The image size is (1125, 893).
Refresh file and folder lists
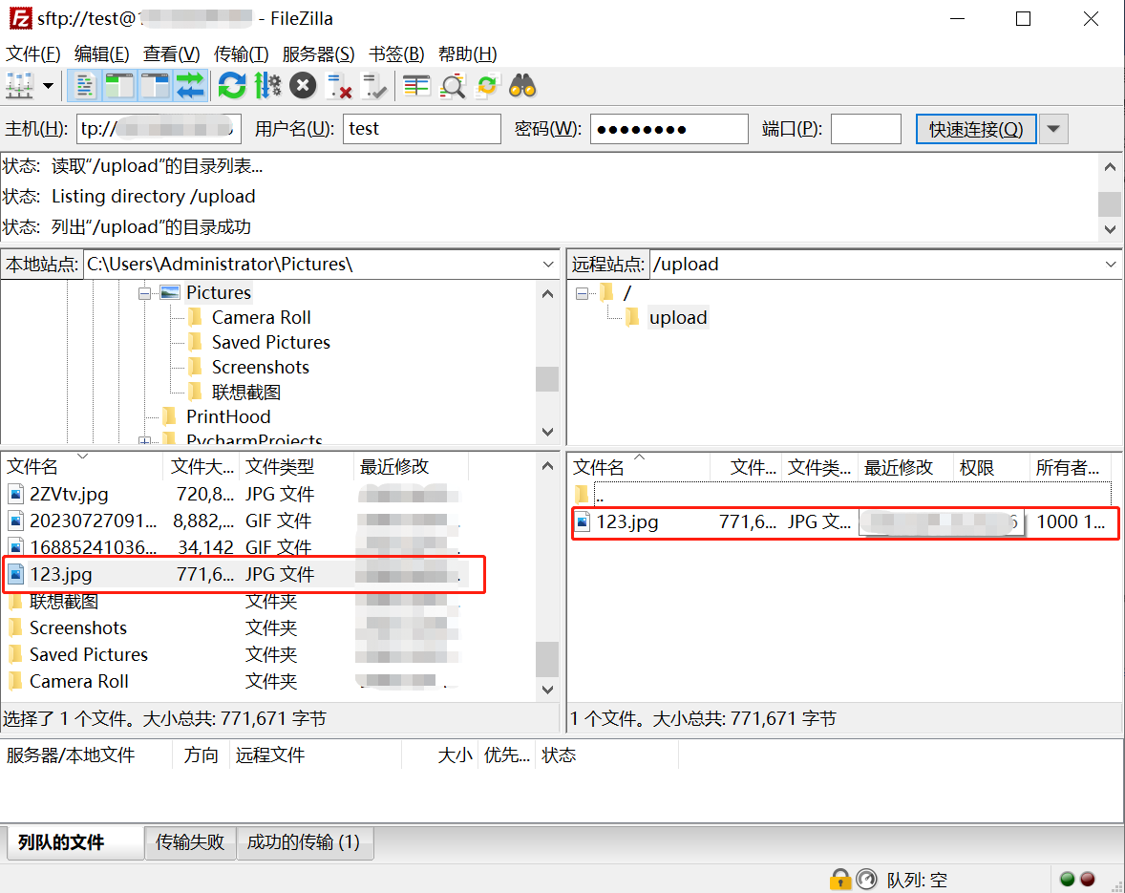coord(232,86)
